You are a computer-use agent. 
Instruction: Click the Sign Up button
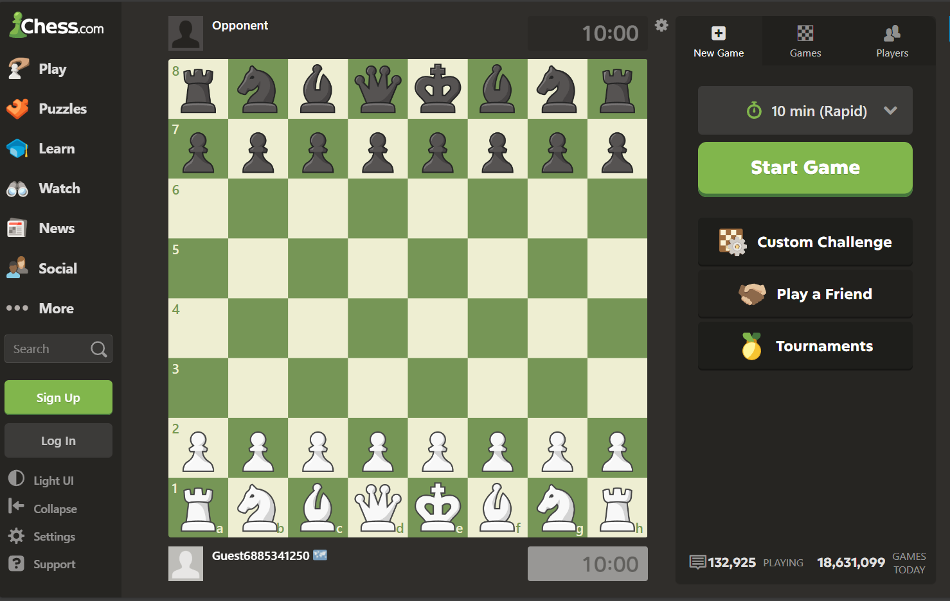58,397
